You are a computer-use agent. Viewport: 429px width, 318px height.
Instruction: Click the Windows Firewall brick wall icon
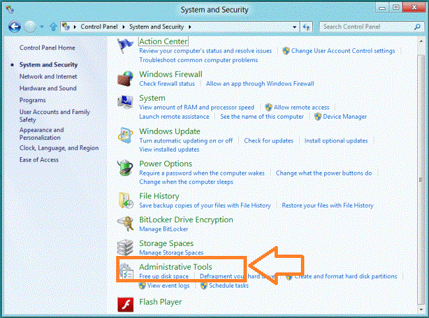pyautogui.click(x=125, y=79)
